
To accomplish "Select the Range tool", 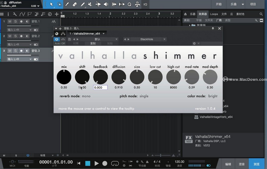I will pos(59,4).
